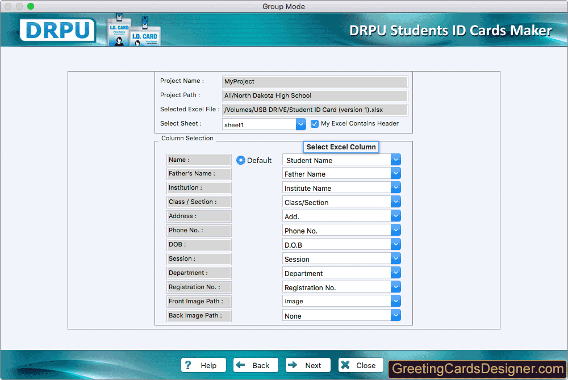Click the ID card badges graphic
The image size is (568, 380).
tap(134, 30)
